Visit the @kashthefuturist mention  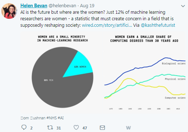click(x=158, y=25)
